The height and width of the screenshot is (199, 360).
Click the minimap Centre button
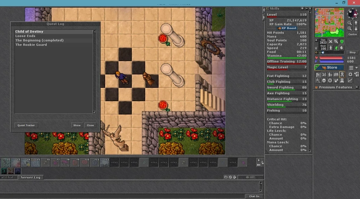pos(353,34)
